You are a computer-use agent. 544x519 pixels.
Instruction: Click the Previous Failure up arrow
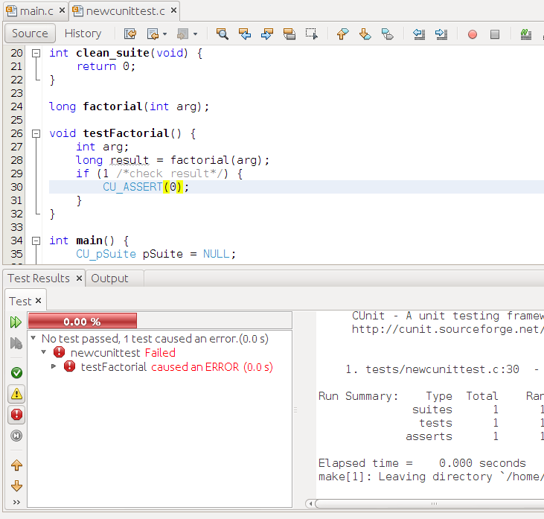16,465
